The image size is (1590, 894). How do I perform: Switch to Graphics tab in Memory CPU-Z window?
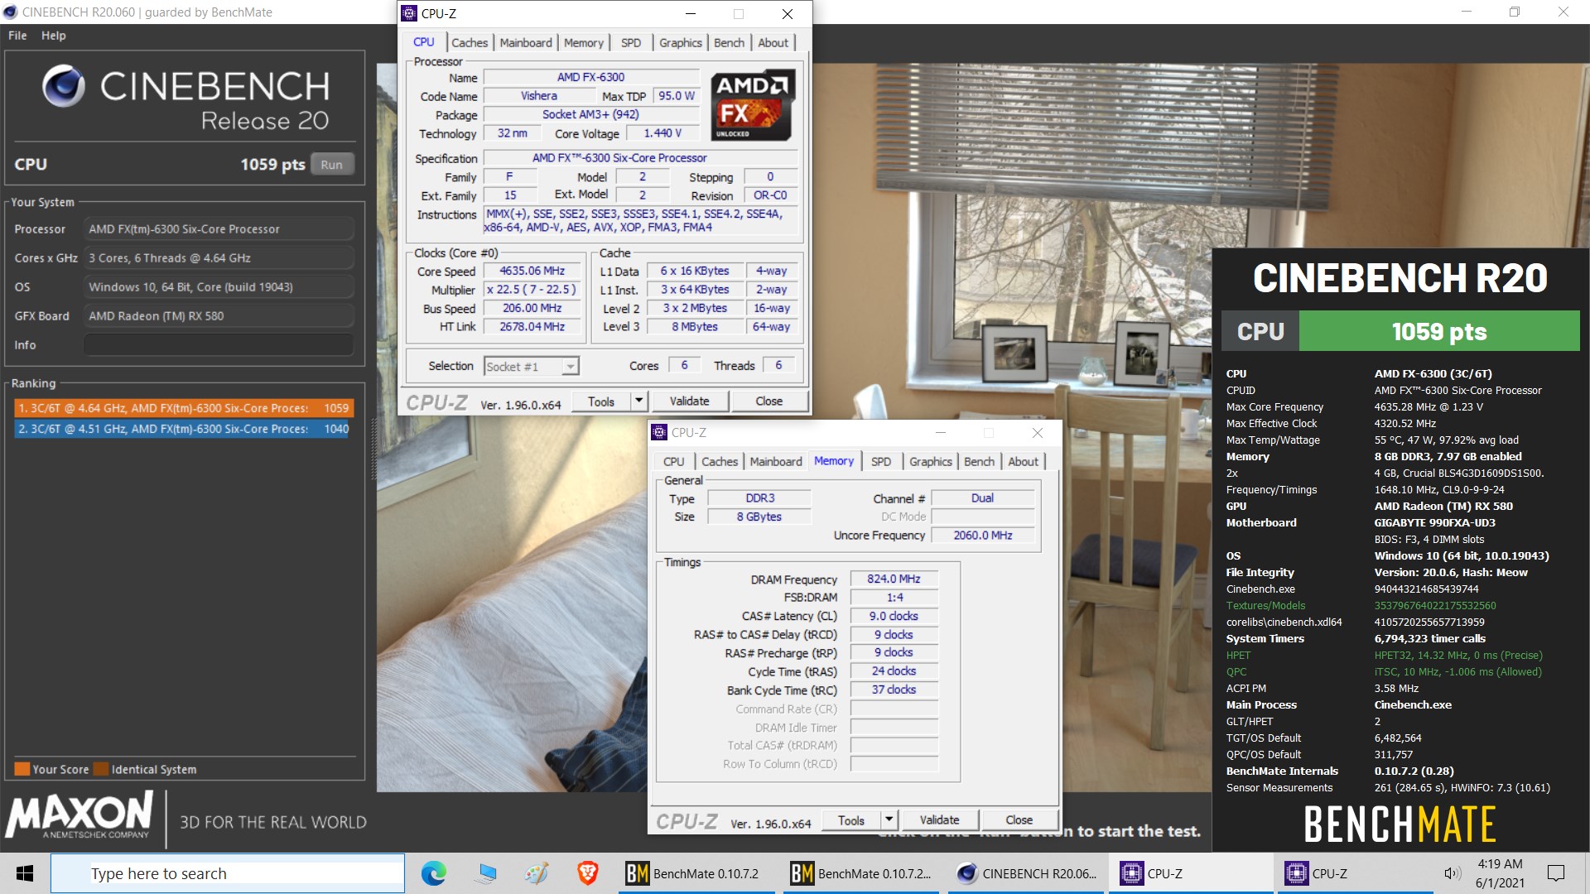tap(931, 462)
